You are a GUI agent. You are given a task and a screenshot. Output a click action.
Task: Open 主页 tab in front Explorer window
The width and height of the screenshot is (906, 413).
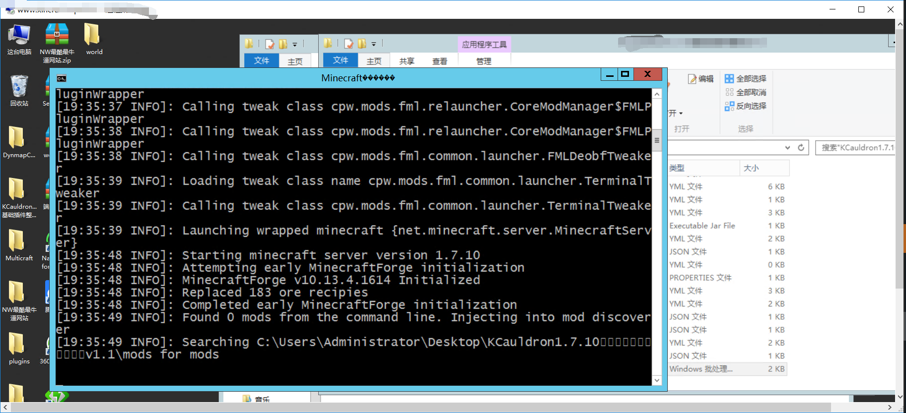[x=374, y=60]
